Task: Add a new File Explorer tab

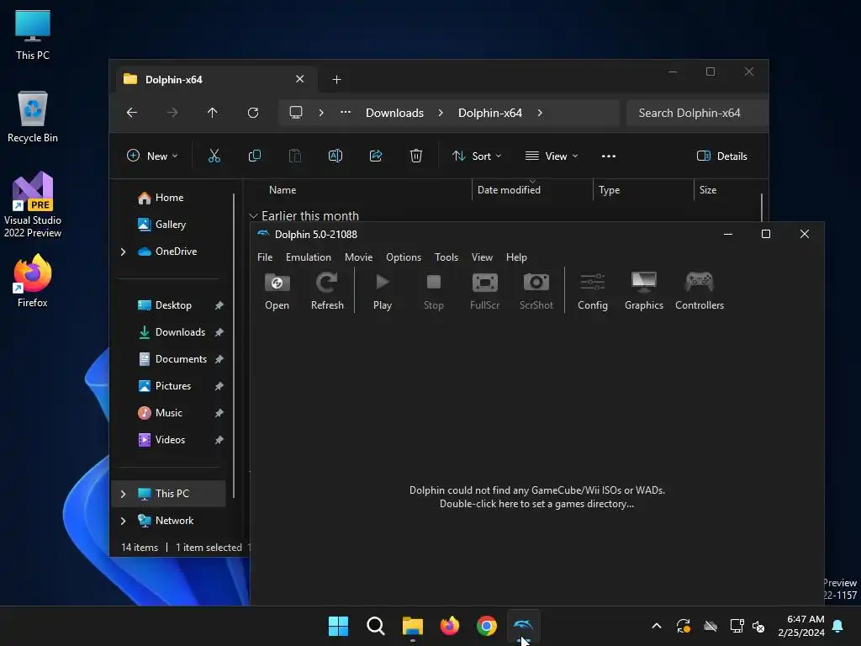Action: pyautogui.click(x=336, y=80)
